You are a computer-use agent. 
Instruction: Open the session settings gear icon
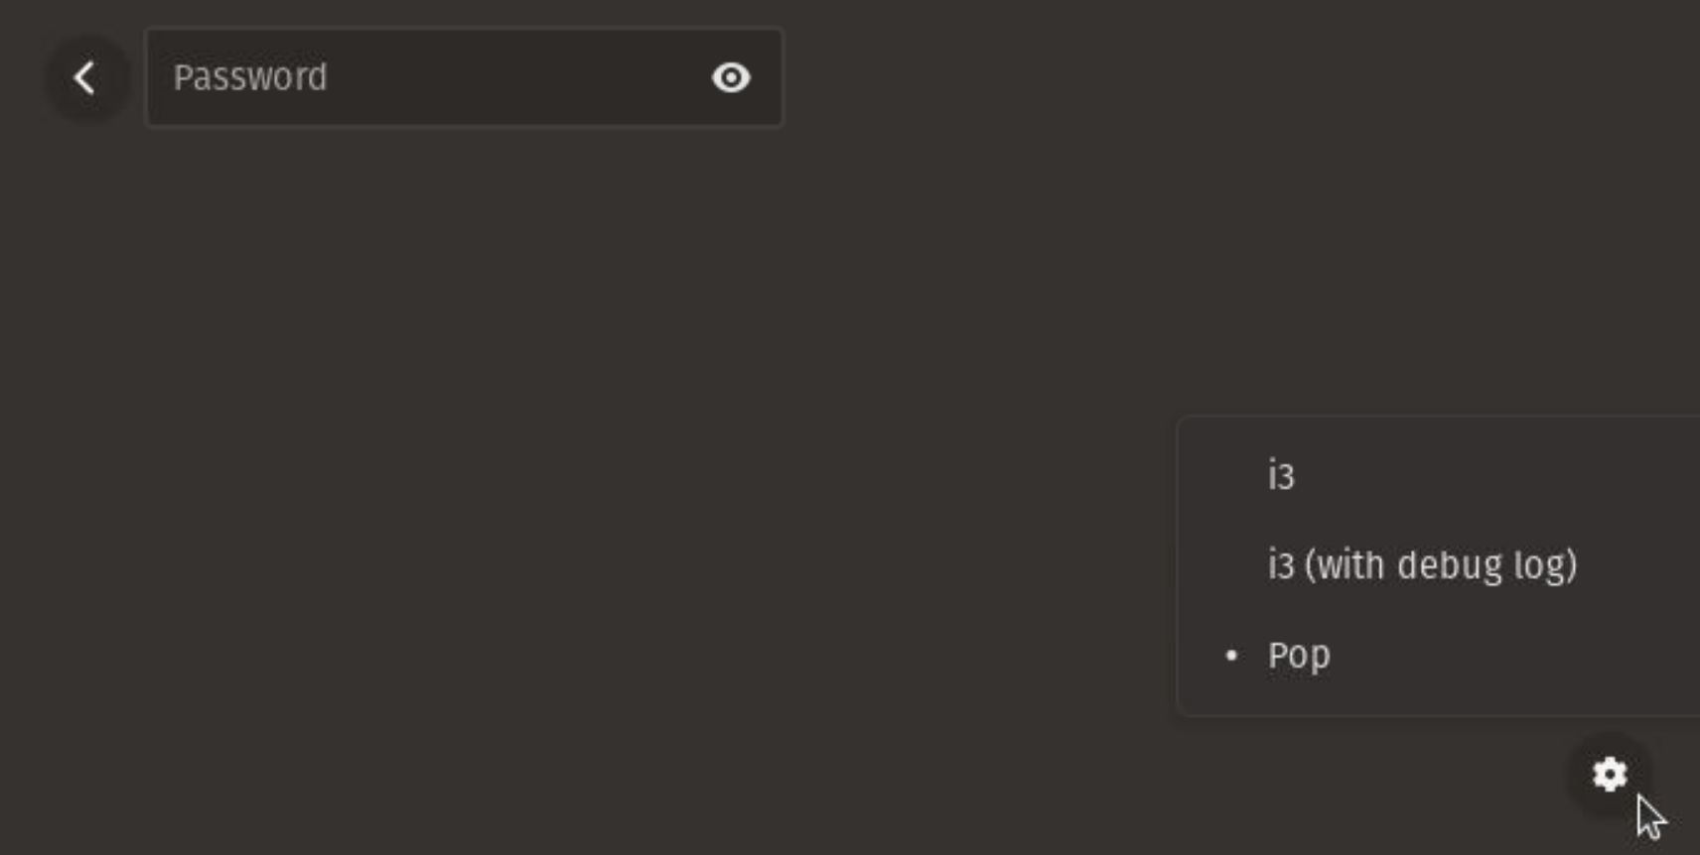[x=1610, y=774]
